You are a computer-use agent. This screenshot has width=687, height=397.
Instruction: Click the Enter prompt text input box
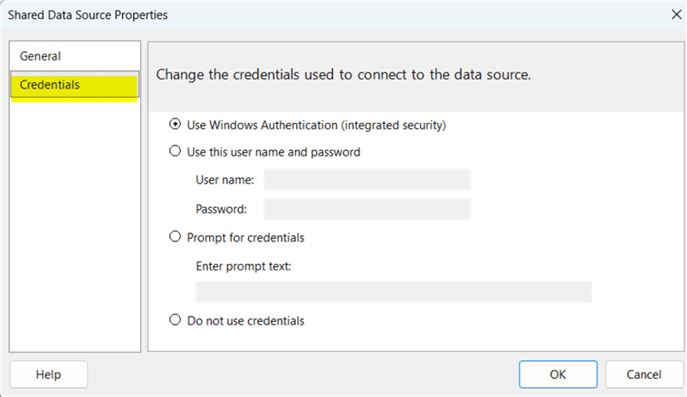[x=393, y=291]
